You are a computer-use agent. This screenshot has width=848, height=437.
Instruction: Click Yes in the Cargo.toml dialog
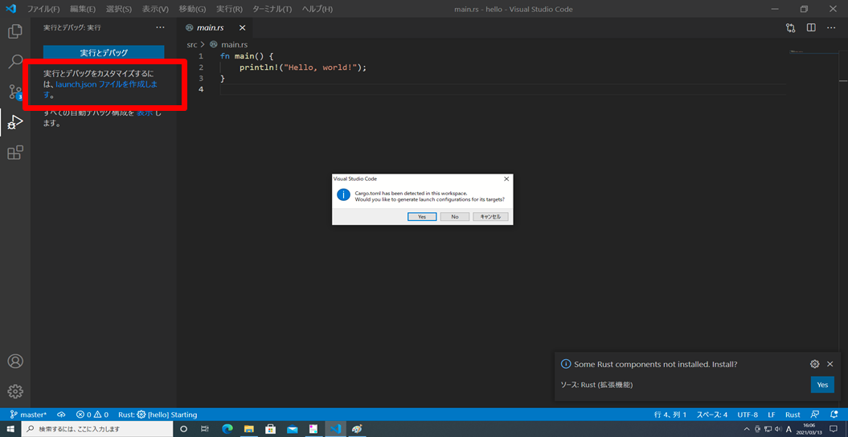422,217
